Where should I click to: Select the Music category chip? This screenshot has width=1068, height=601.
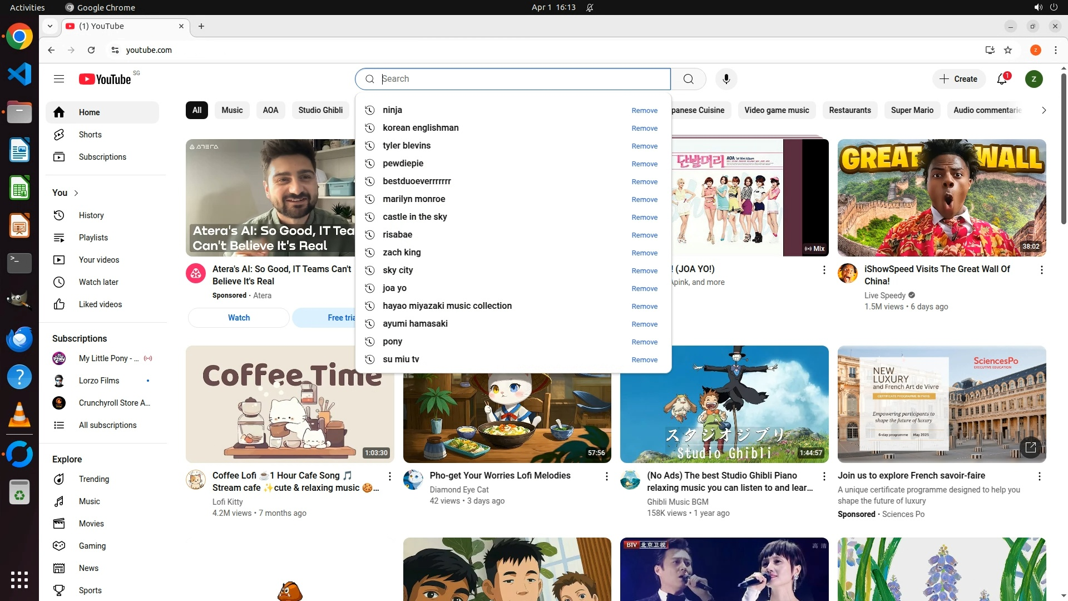click(232, 110)
